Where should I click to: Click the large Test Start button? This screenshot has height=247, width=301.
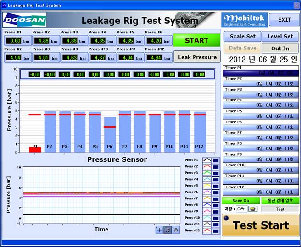(261, 225)
